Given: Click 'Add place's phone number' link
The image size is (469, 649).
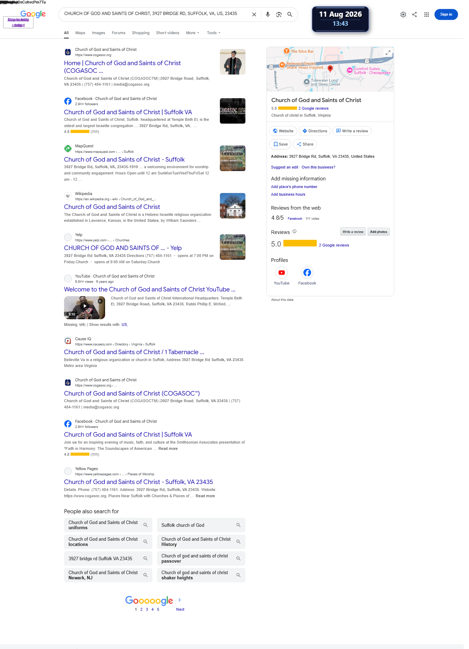Looking at the screenshot, I should point(294,187).
